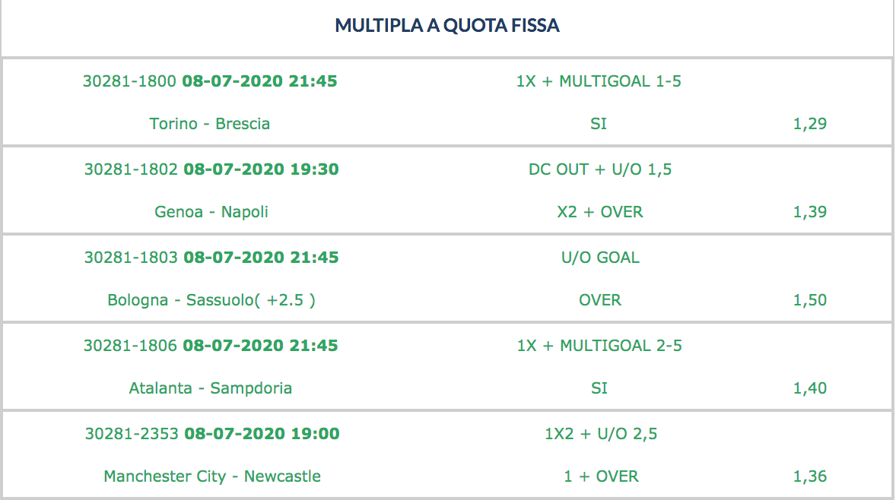Select the Torino - Brescia match

(210, 124)
